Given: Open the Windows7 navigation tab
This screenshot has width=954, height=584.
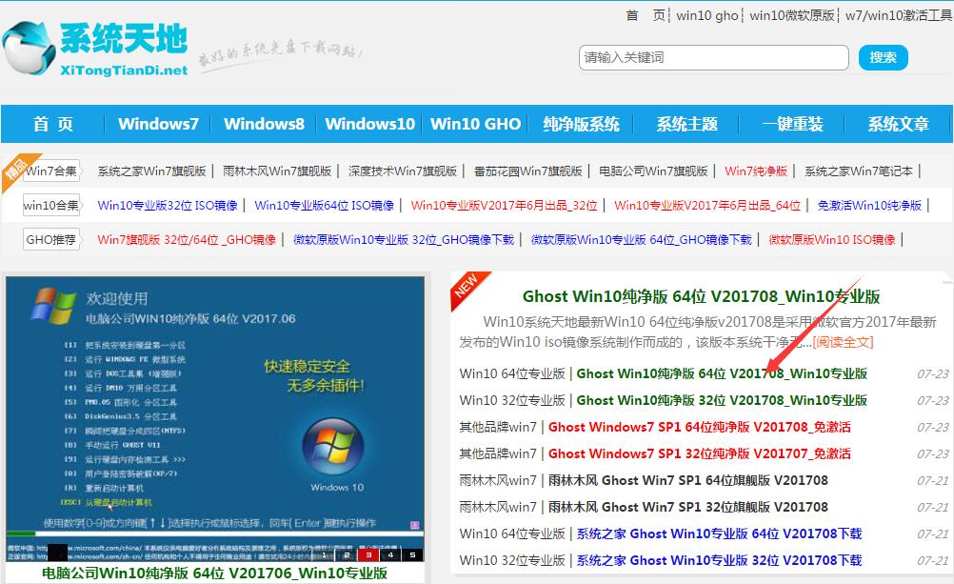Looking at the screenshot, I should pos(158,124).
